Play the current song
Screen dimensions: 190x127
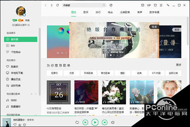(95, 122)
